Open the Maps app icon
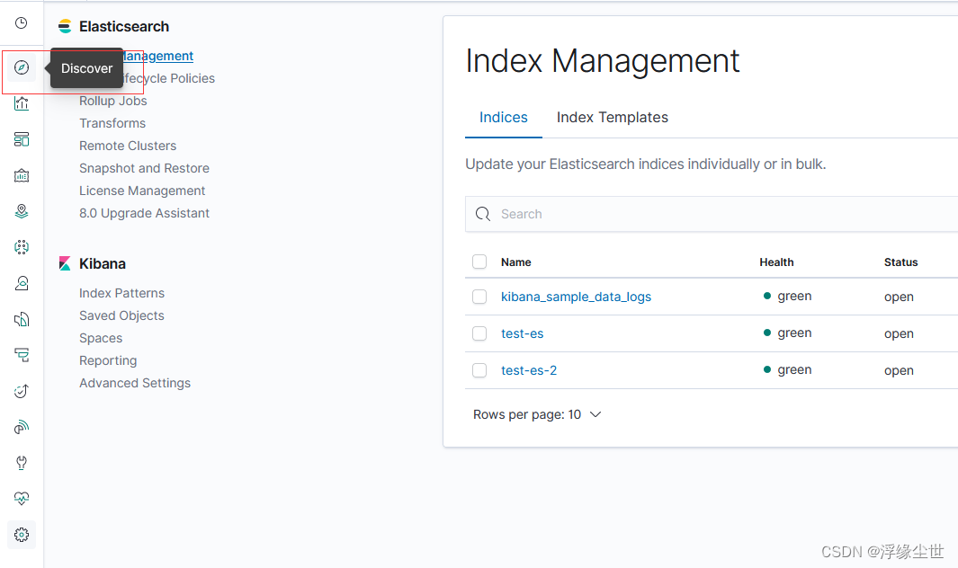Image resolution: width=958 pixels, height=568 pixels. pyautogui.click(x=22, y=211)
